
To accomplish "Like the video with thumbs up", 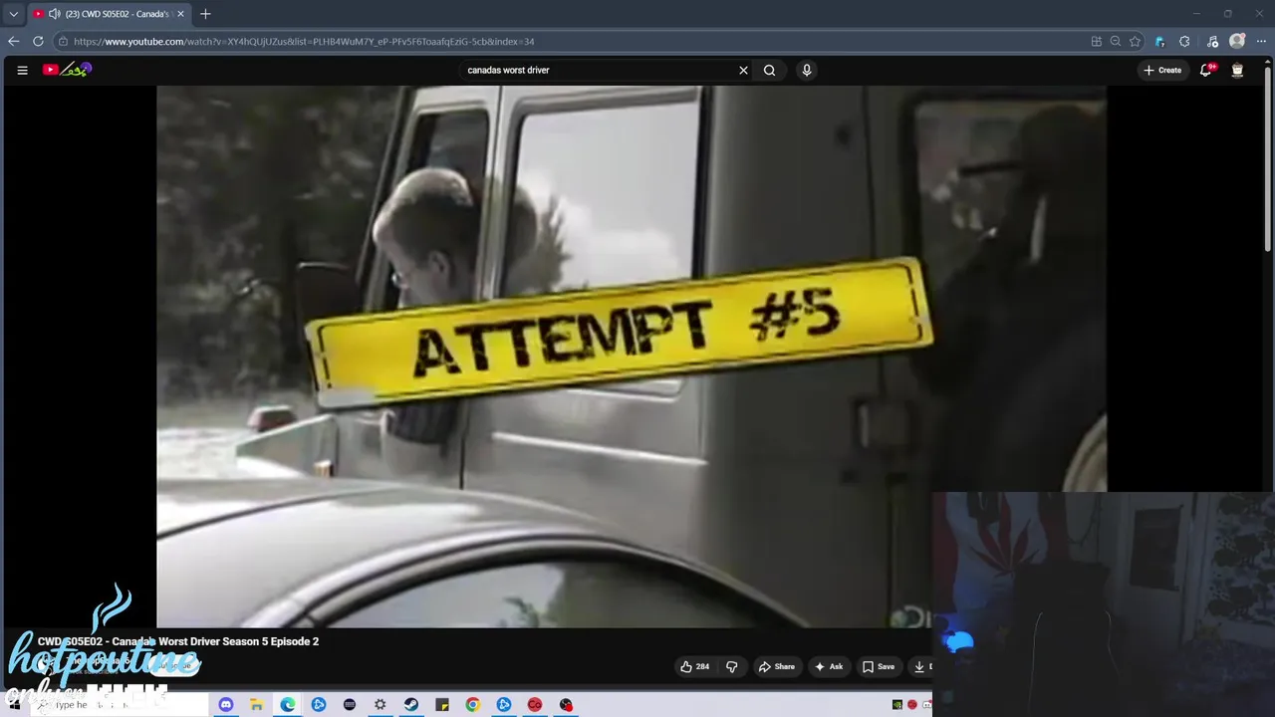I will pyautogui.click(x=694, y=666).
